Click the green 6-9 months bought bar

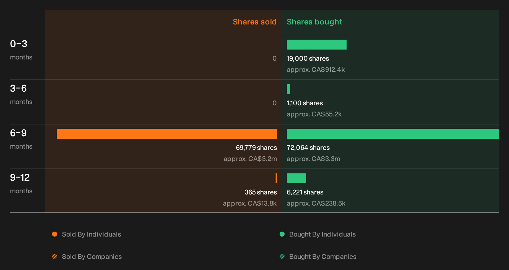click(x=393, y=134)
